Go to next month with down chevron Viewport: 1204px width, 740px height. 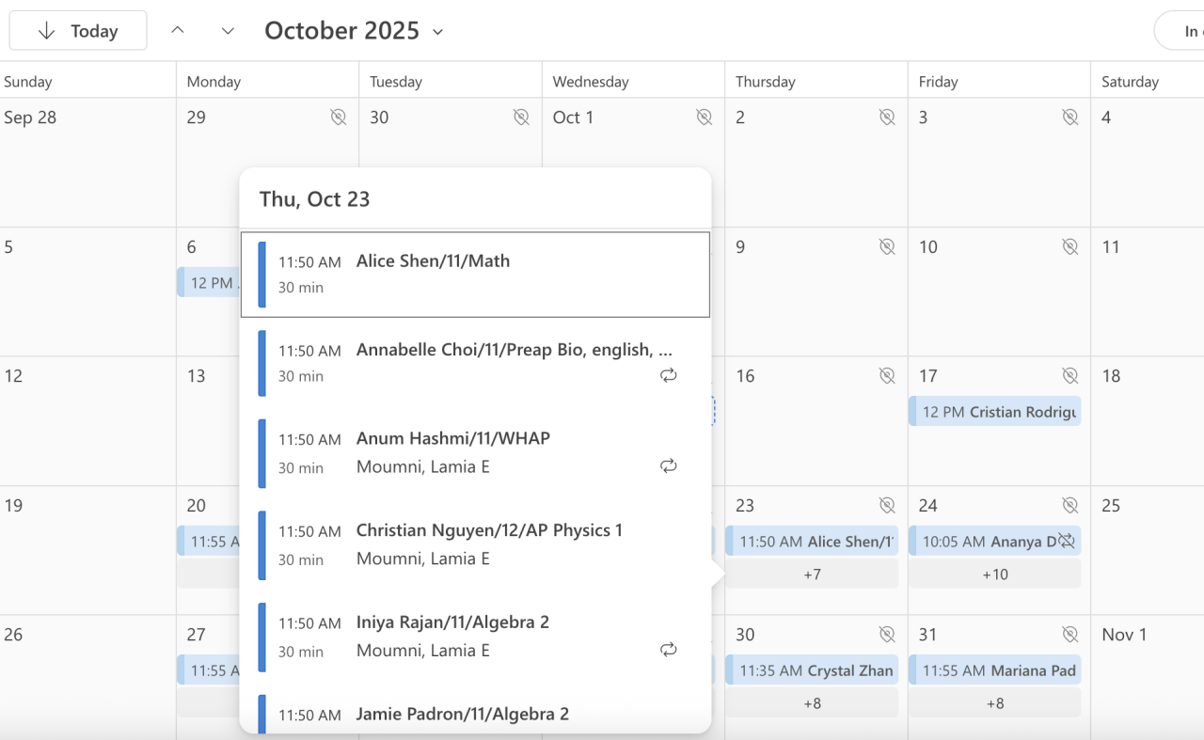(228, 31)
